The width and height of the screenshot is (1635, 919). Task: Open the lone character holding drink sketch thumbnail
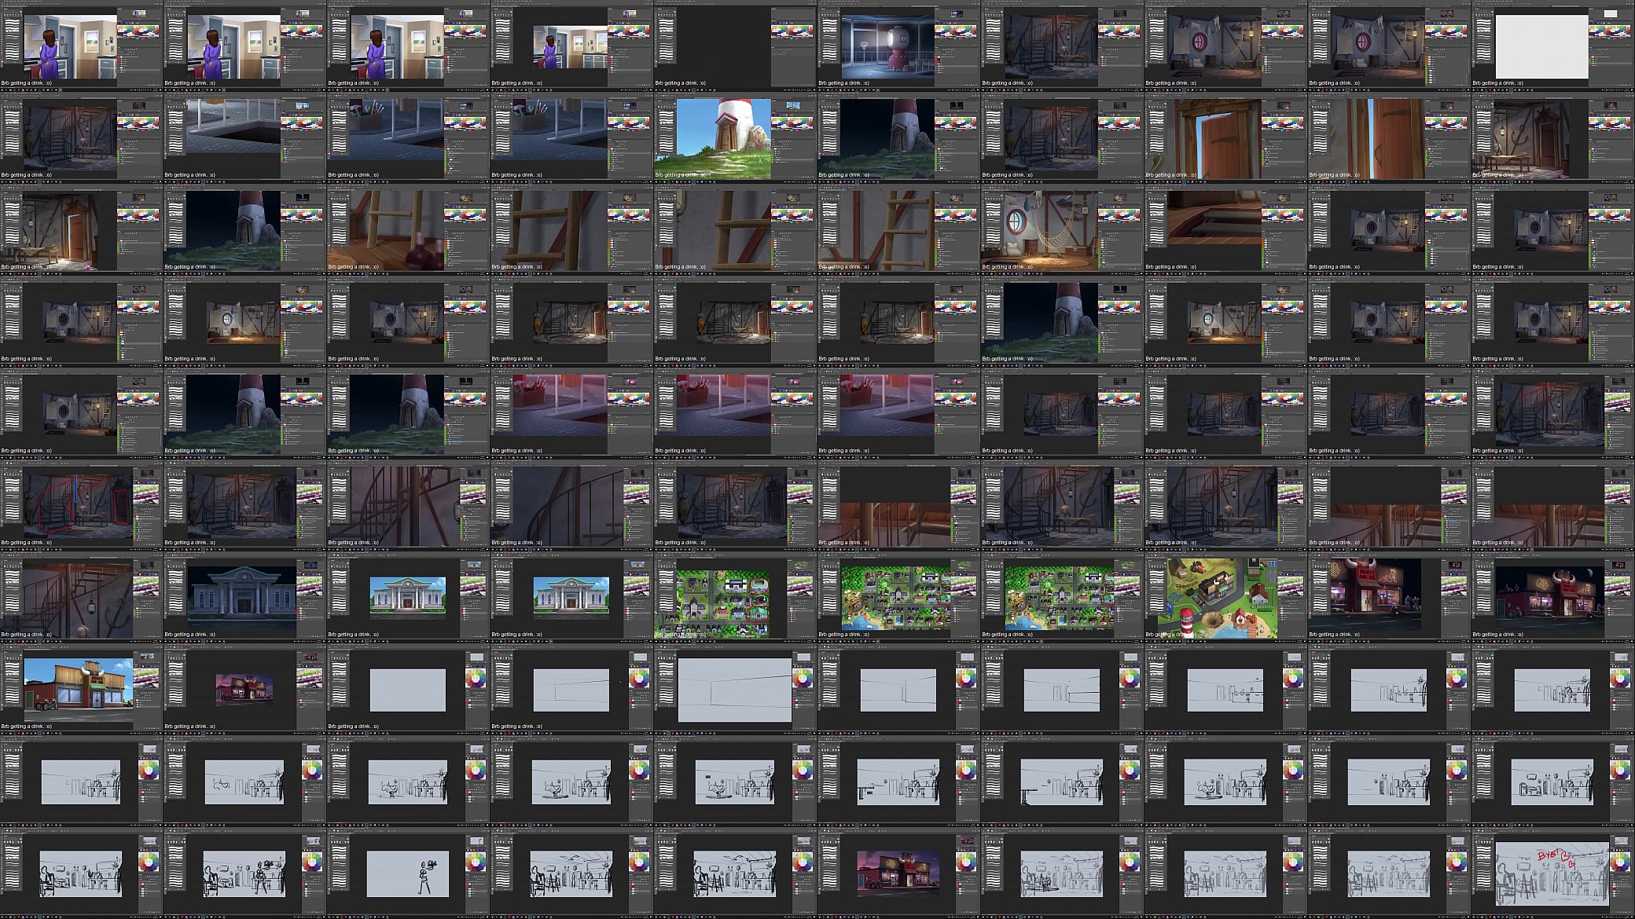[x=408, y=873]
